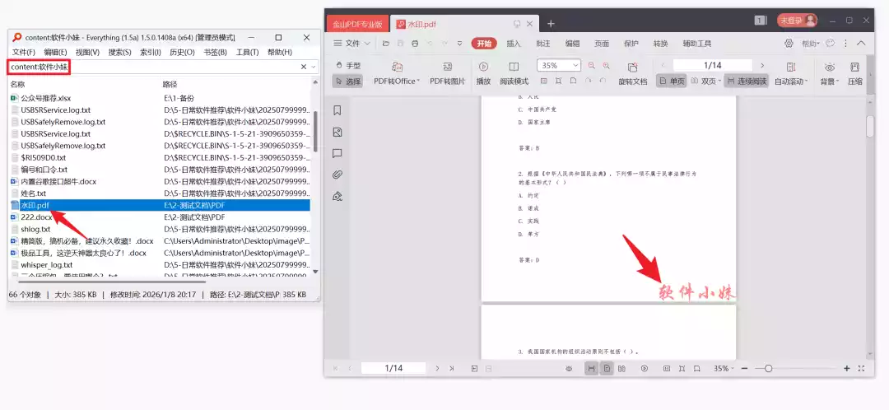Click 未登录 login button
Viewport: 889px width, 410px height.
[x=797, y=21]
